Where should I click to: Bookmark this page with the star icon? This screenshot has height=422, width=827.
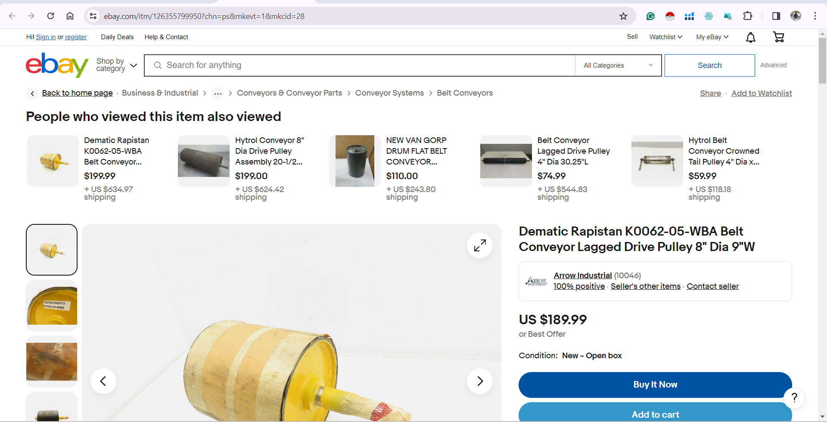(623, 16)
